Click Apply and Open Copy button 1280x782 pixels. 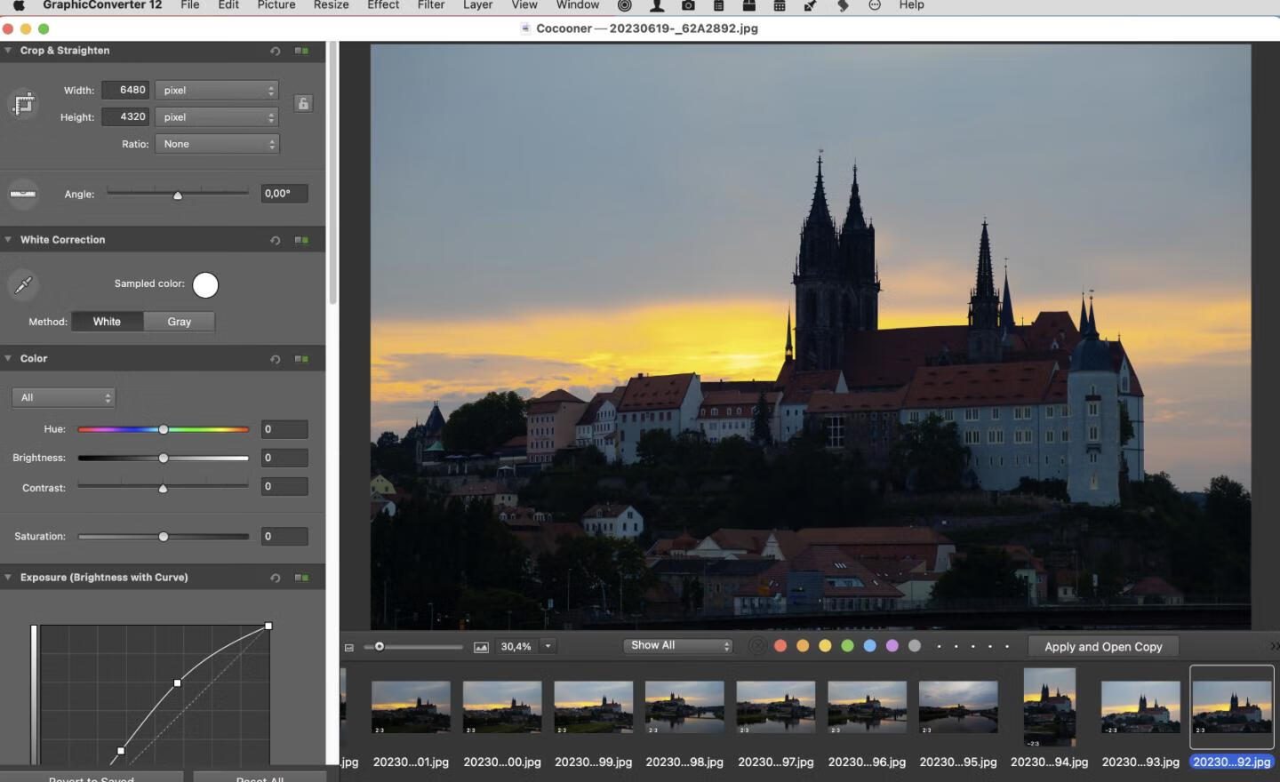pos(1103,647)
